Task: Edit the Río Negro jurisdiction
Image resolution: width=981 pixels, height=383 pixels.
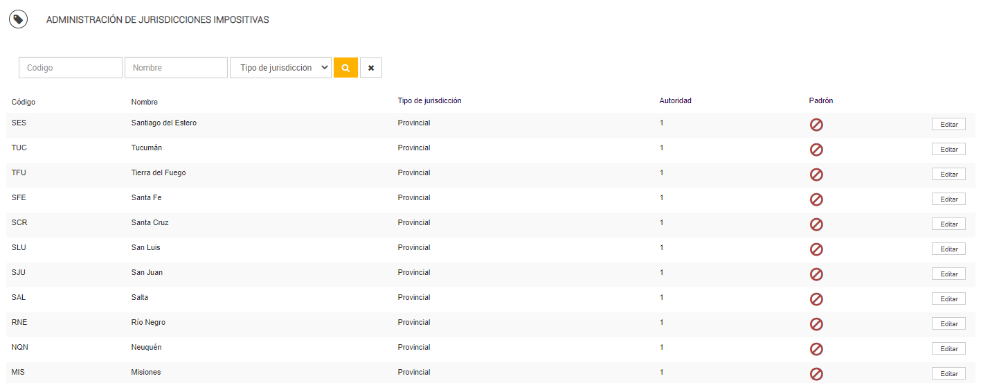Action: (948, 324)
